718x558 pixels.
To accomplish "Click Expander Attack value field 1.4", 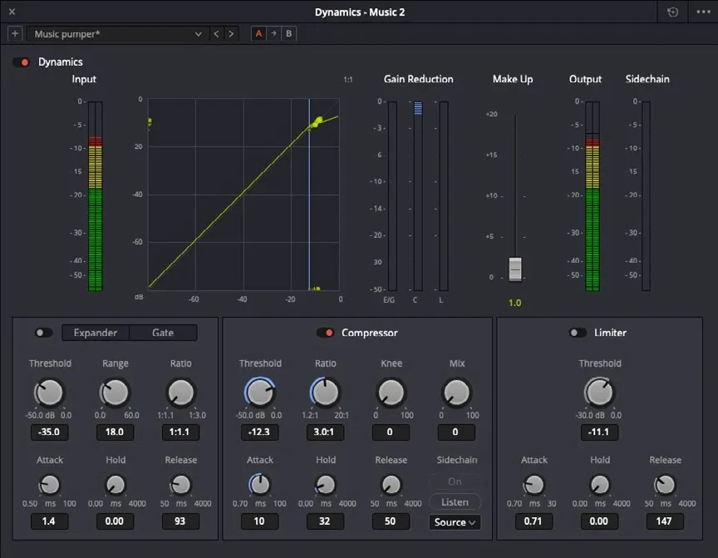I will [50, 521].
